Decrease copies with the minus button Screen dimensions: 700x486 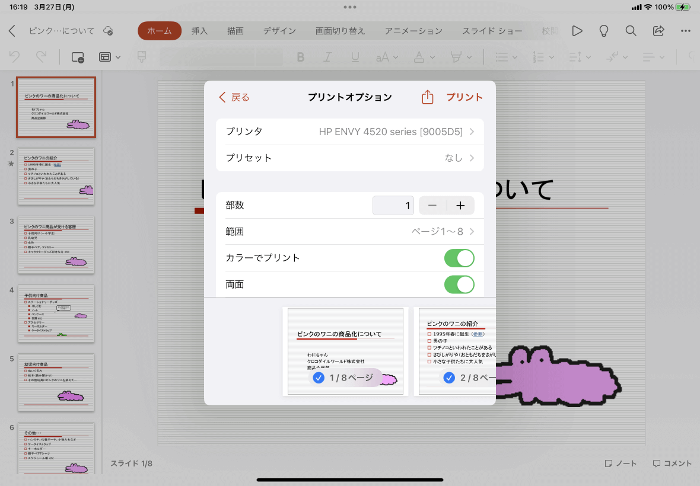432,206
